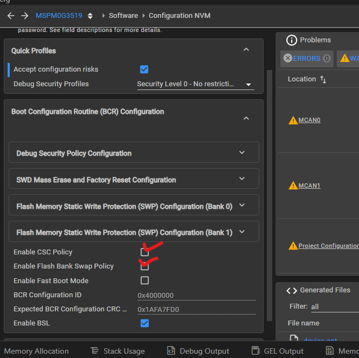This screenshot has height=358, width=359.
Task: Switch to the Debug Output tab
Action: 198,351
